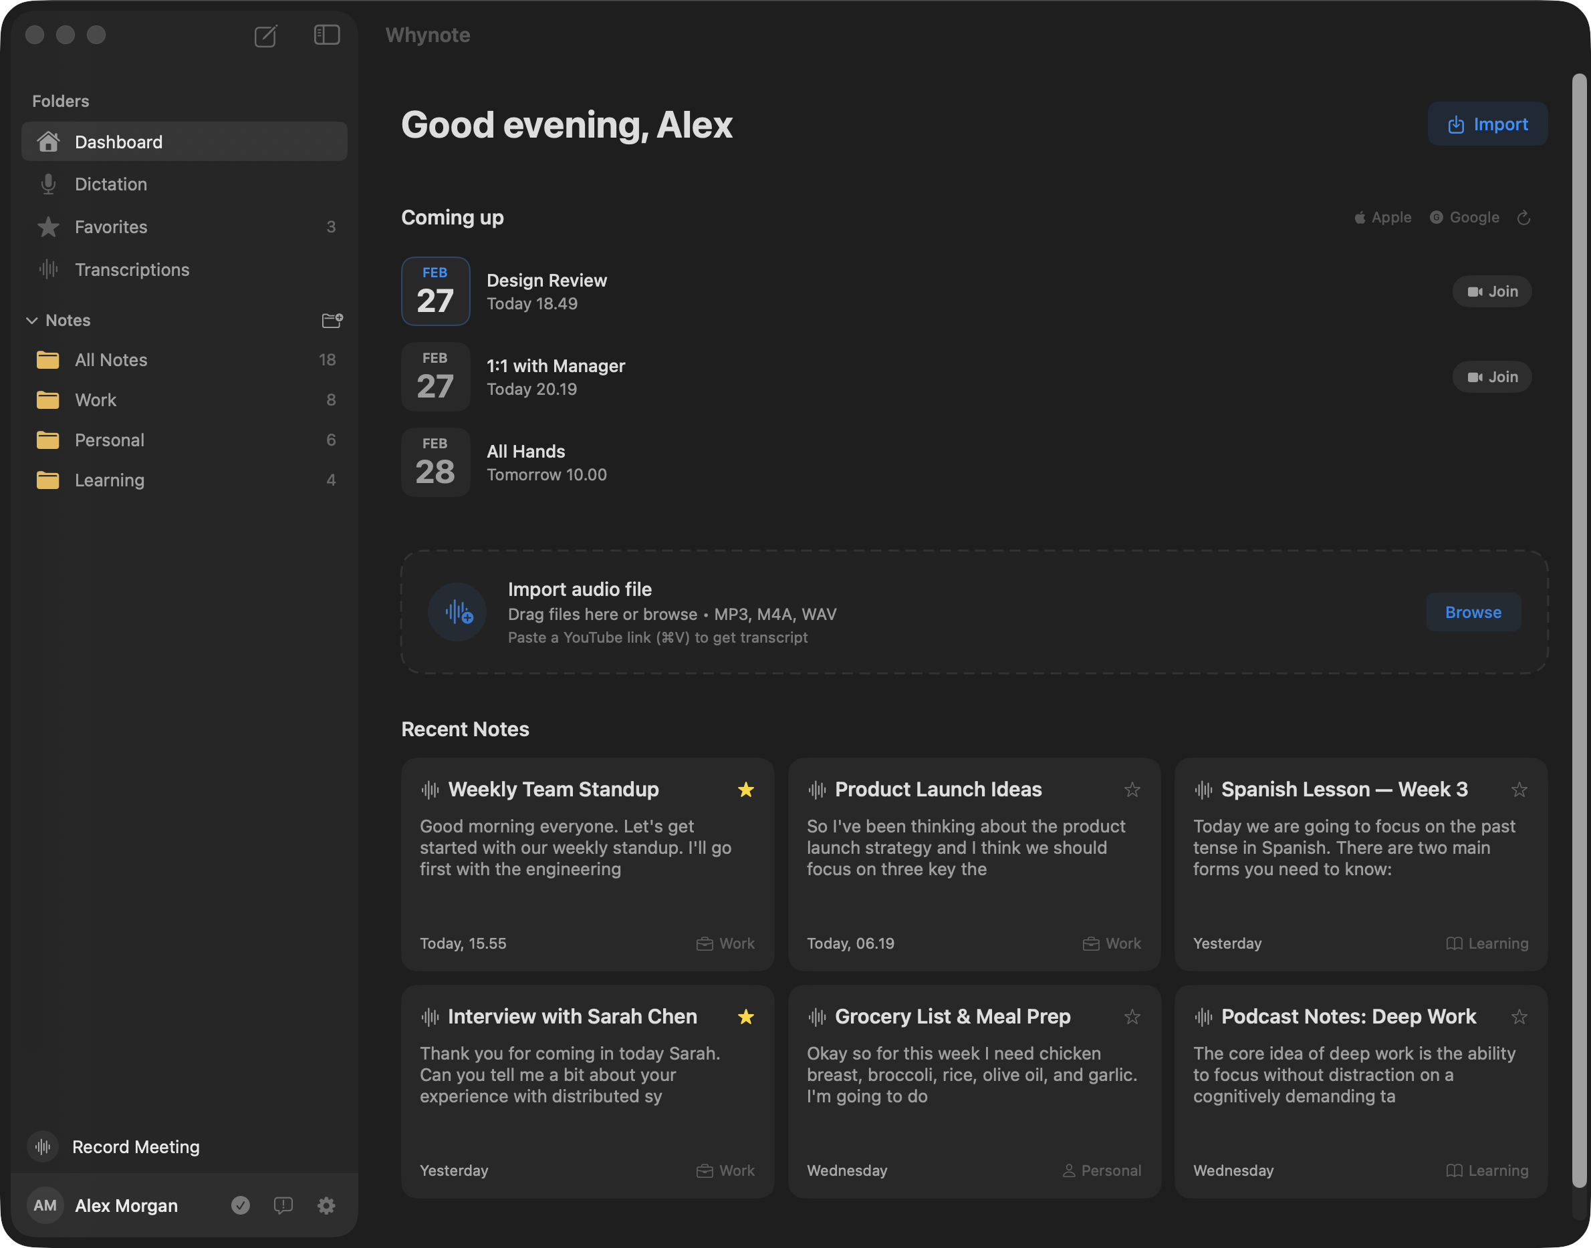This screenshot has height=1248, width=1591.
Task: Browse for an audio file to import
Action: point(1473,613)
